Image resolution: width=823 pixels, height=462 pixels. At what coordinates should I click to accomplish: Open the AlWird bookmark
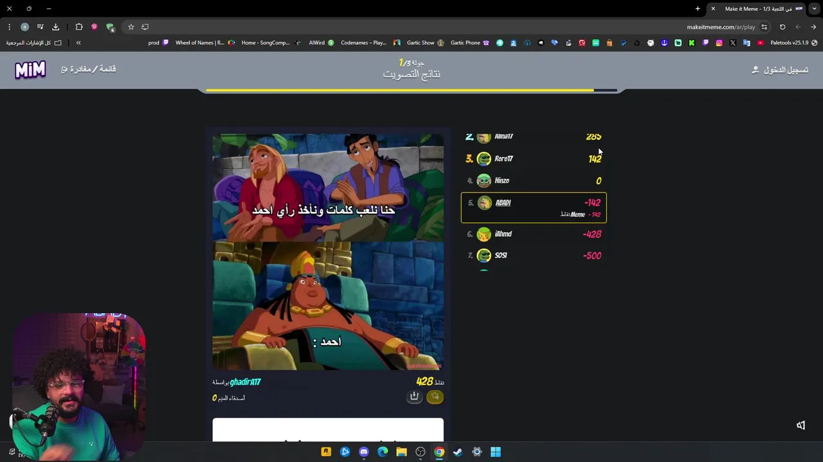point(321,43)
